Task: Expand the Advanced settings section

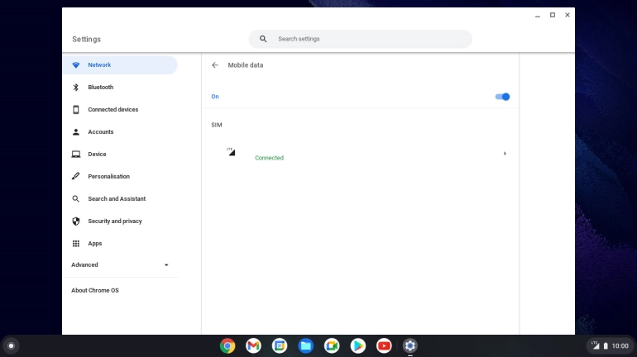Action: pyautogui.click(x=120, y=265)
